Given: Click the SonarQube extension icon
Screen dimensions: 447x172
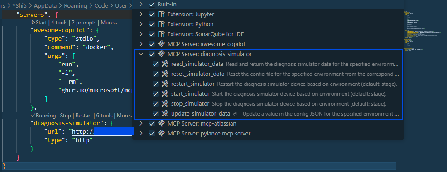Looking at the screenshot, I should pos(161,34).
